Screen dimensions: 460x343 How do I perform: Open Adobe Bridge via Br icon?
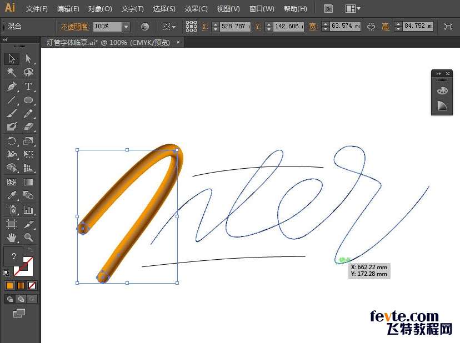[328, 9]
